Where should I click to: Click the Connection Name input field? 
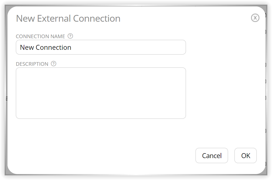[x=101, y=47]
